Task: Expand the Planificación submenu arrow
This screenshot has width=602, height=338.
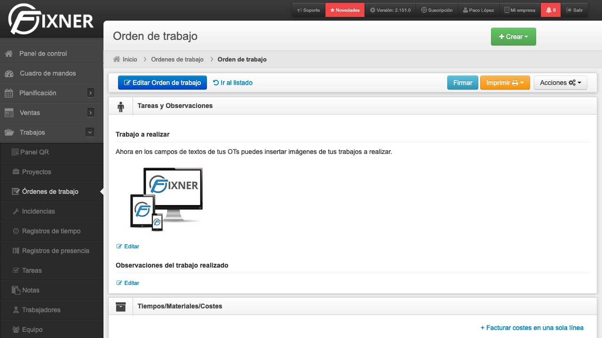Action: click(91, 93)
